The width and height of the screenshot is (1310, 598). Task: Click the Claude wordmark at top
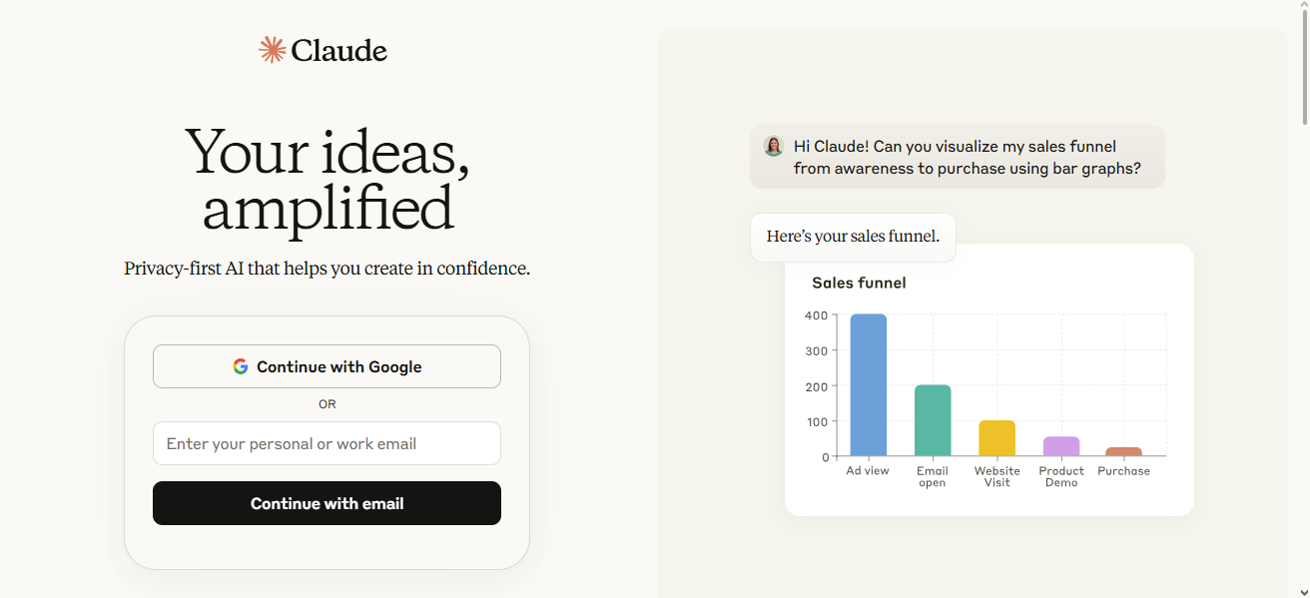(339, 50)
